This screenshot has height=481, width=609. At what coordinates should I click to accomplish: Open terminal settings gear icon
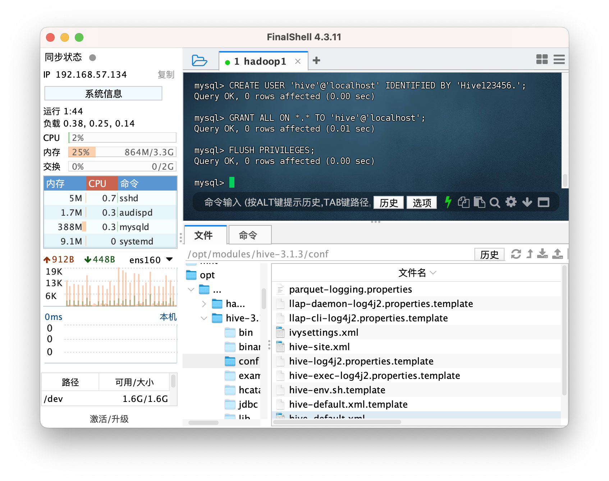(511, 202)
